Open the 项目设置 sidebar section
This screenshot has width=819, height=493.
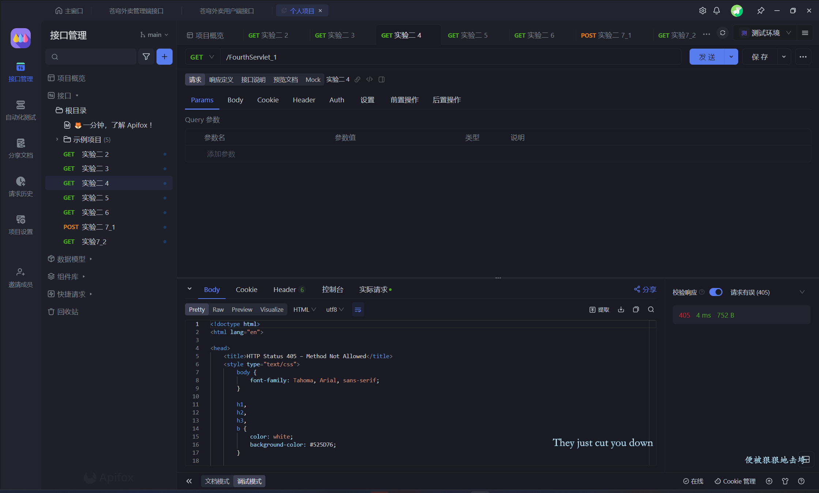click(x=20, y=225)
